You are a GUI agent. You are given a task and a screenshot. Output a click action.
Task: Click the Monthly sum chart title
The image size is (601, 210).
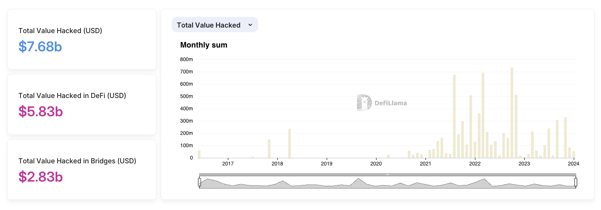[204, 45]
